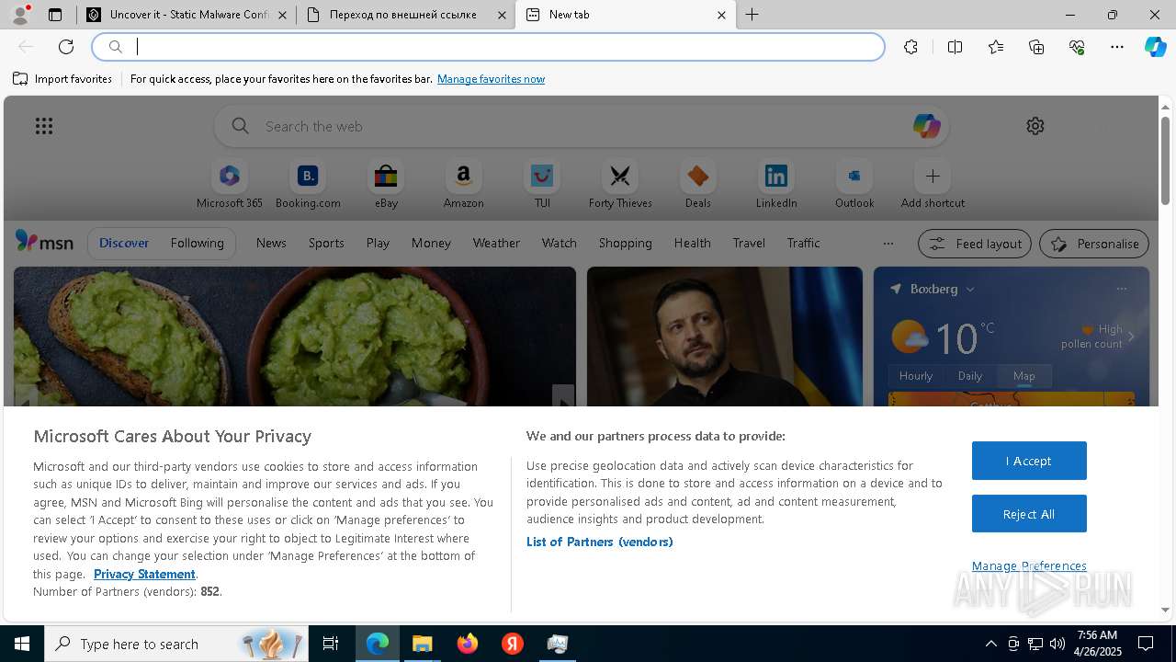The width and height of the screenshot is (1176, 662).
Task: Open Task View in taskbar
Action: [331, 644]
